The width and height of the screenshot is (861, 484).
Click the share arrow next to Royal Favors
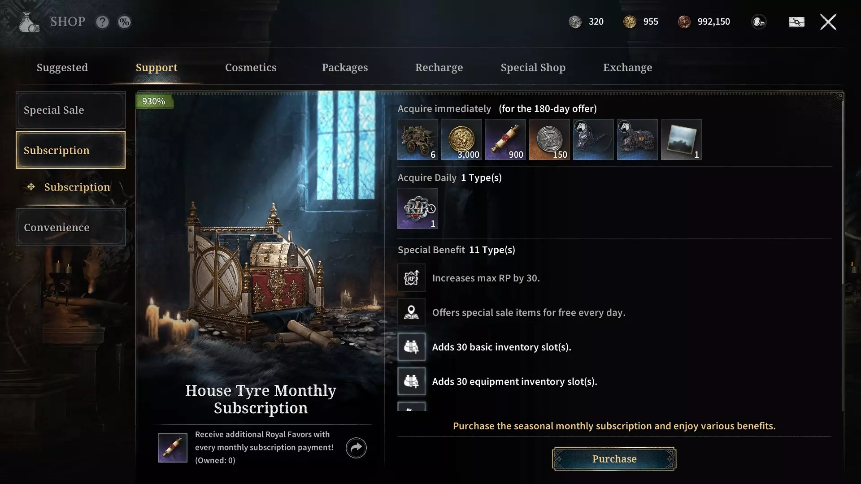tap(356, 448)
